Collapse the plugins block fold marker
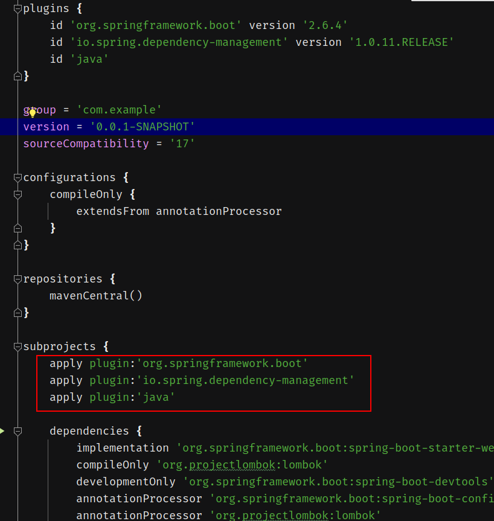This screenshot has width=494, height=521. (18, 9)
